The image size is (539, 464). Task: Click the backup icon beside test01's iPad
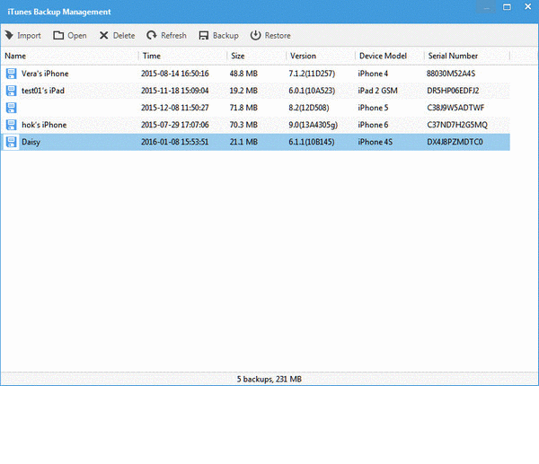11,91
